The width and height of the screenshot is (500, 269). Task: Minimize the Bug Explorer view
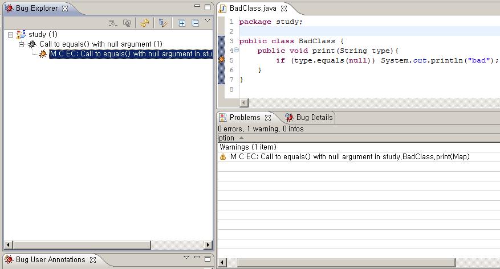coord(197,6)
